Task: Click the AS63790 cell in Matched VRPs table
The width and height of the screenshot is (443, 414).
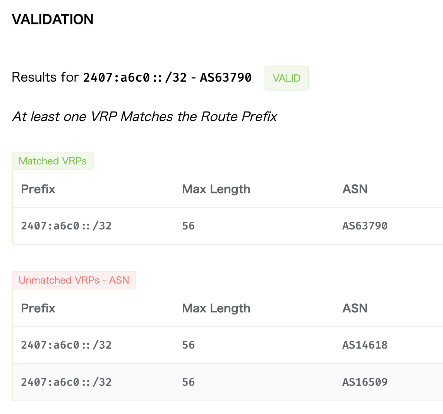Action: [x=365, y=226]
